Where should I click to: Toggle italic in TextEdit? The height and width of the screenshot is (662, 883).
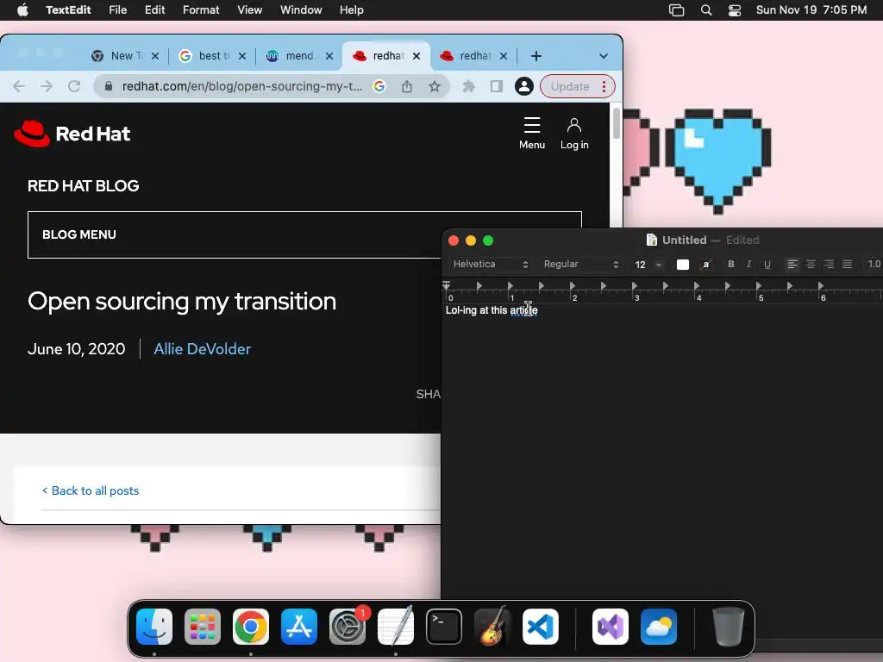[749, 264]
